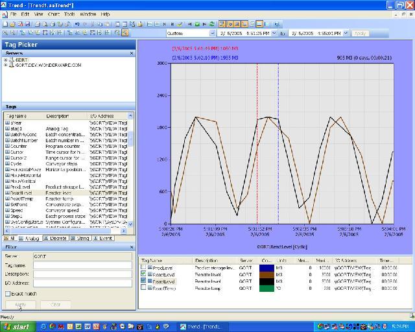Select the BatchNumber tag row
Image resolution: width=415 pixels, height=332 pixels.
pos(66,140)
